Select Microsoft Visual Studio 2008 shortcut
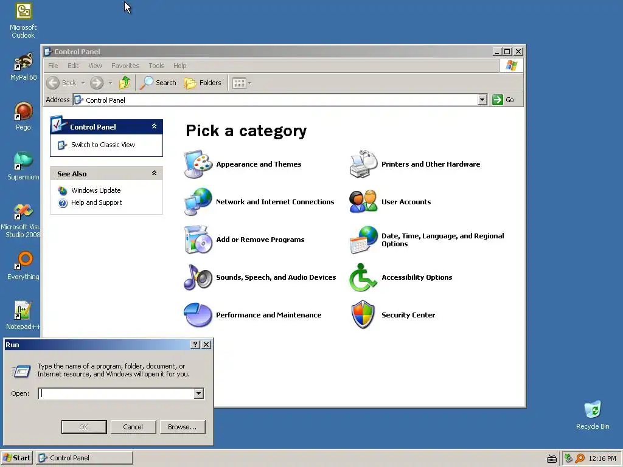 coord(21,221)
